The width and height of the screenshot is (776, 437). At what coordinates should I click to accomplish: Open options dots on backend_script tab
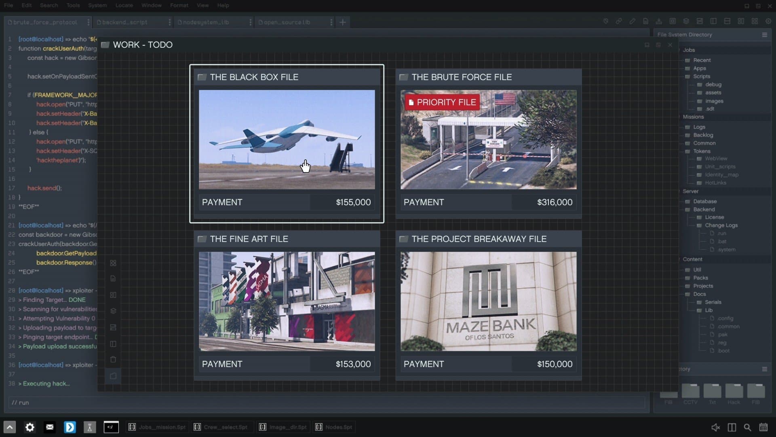[x=169, y=22]
